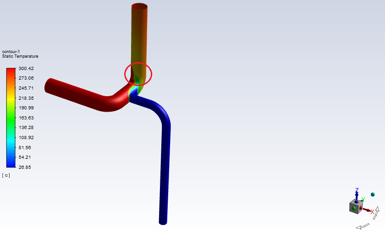Click the legend value 54.21
385x232 pixels.
click(x=25, y=157)
